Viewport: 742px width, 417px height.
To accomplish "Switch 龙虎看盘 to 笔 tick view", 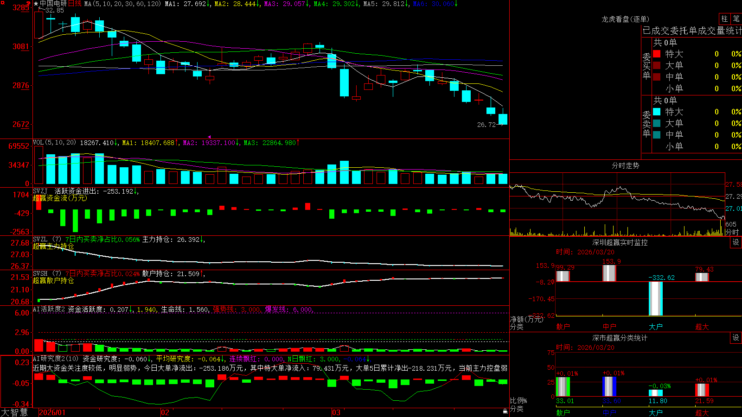I will coord(736,19).
